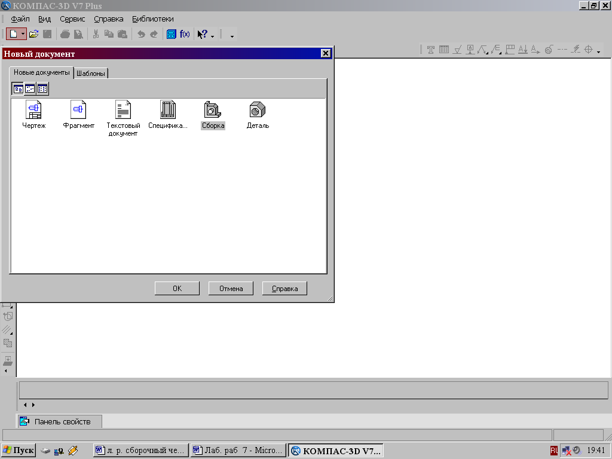Click the Surface roughness symbol icon
This screenshot has height=459, width=612.
[457, 50]
